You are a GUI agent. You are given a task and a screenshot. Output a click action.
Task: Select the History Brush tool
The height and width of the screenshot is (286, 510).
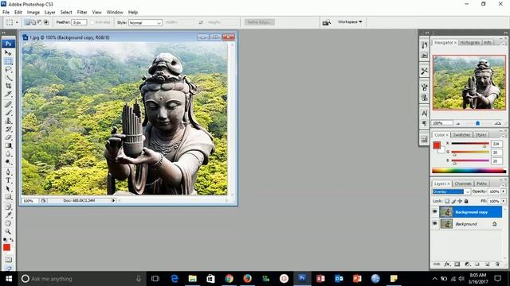(x=8, y=129)
